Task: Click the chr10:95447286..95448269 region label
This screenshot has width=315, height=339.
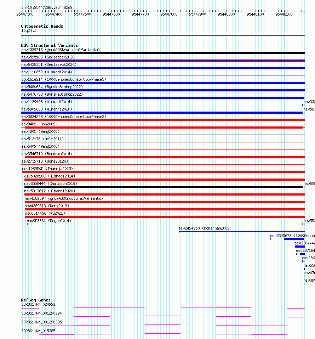Action: 47,7
